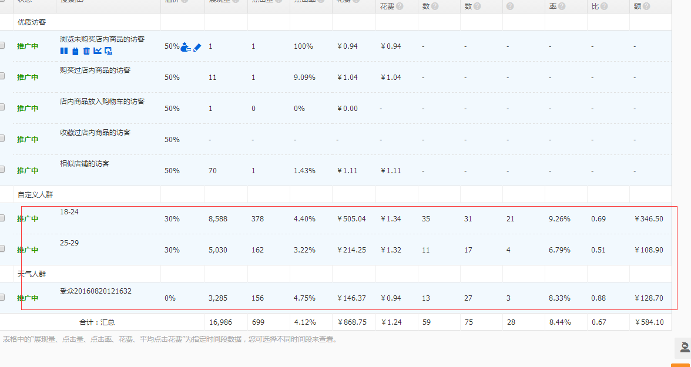Click conversion rate value 9.26%

click(x=559, y=218)
